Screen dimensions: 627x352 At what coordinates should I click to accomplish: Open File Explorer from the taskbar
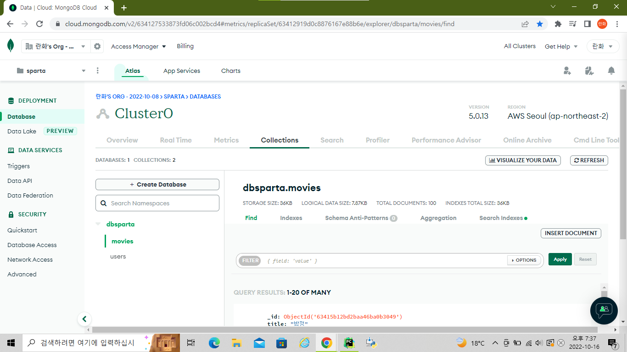[x=236, y=342]
